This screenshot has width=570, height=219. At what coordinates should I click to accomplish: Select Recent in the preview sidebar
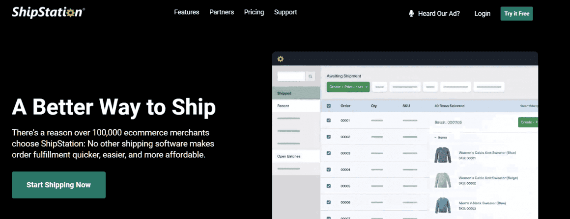(296, 106)
